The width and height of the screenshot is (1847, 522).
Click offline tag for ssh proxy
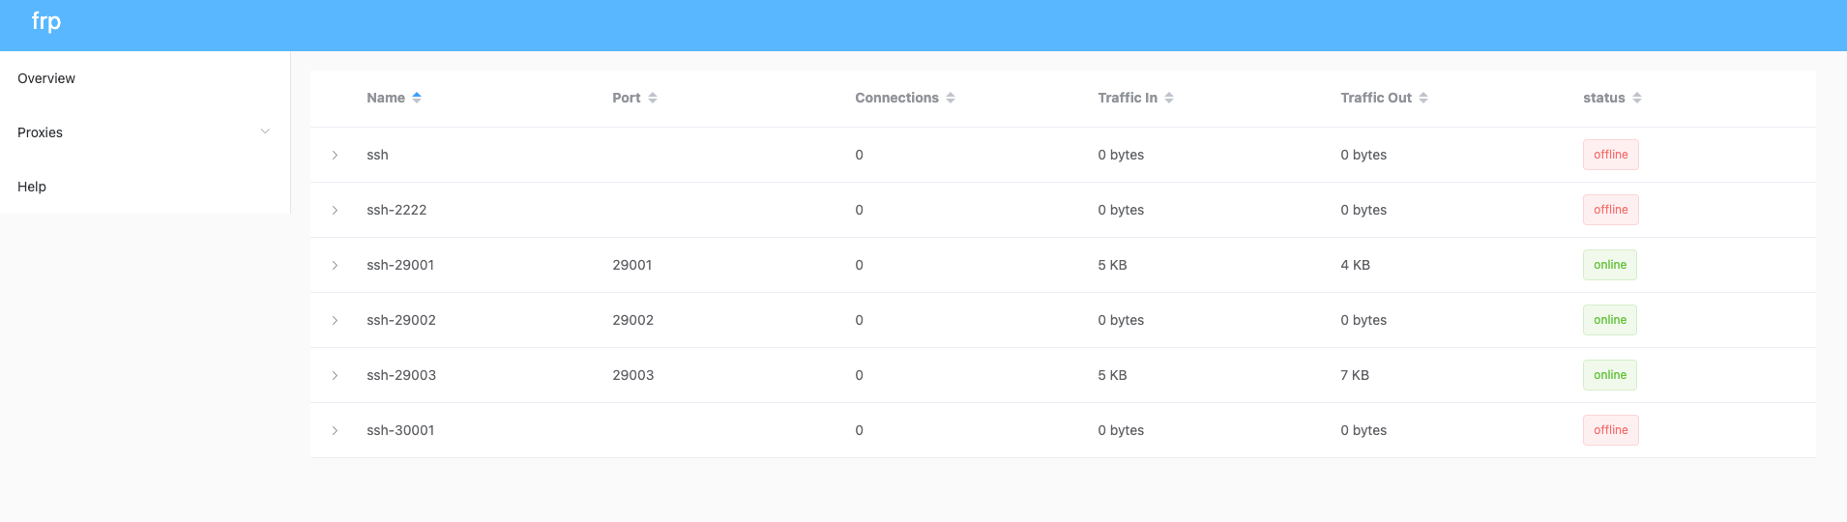1611,155
